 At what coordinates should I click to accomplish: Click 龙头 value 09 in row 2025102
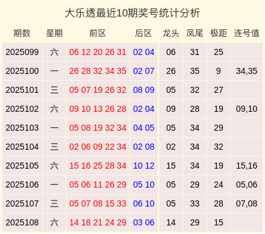coord(171,109)
